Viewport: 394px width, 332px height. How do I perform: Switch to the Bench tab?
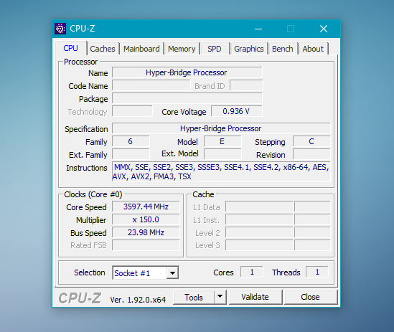283,49
